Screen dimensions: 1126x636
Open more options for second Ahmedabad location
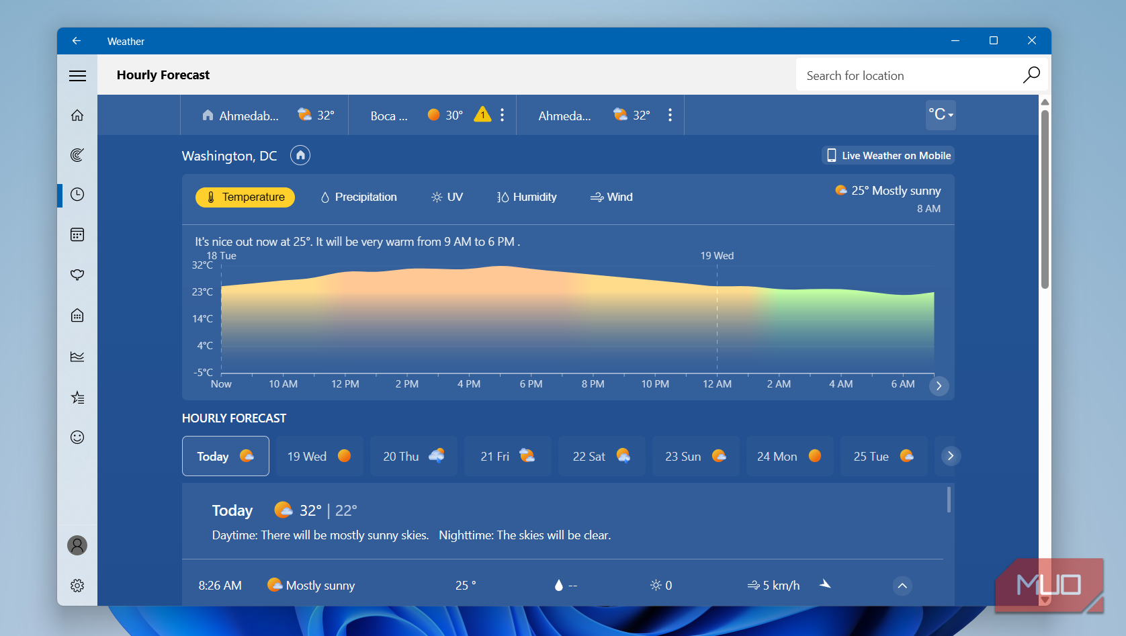(x=670, y=115)
